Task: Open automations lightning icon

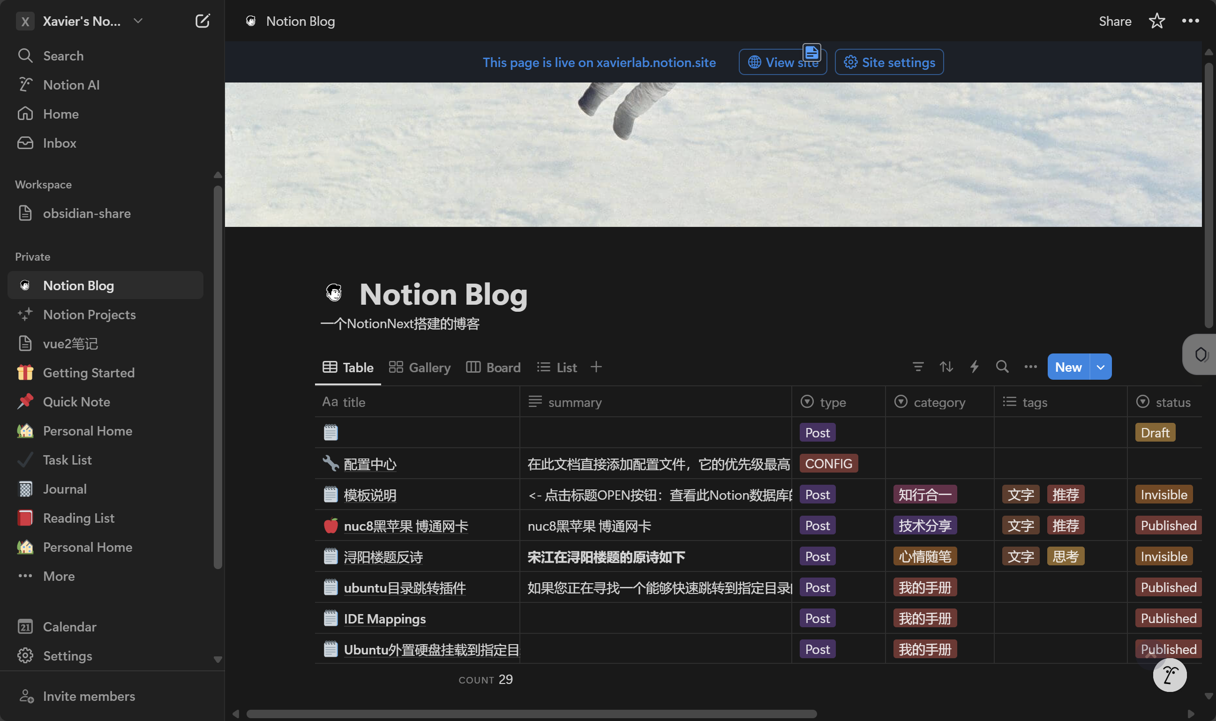Action: (x=974, y=367)
